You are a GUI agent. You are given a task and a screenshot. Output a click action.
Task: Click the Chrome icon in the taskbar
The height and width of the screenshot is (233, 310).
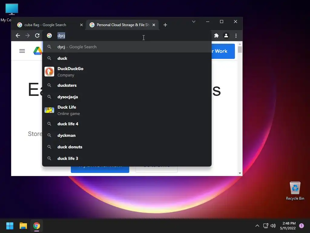(x=37, y=226)
